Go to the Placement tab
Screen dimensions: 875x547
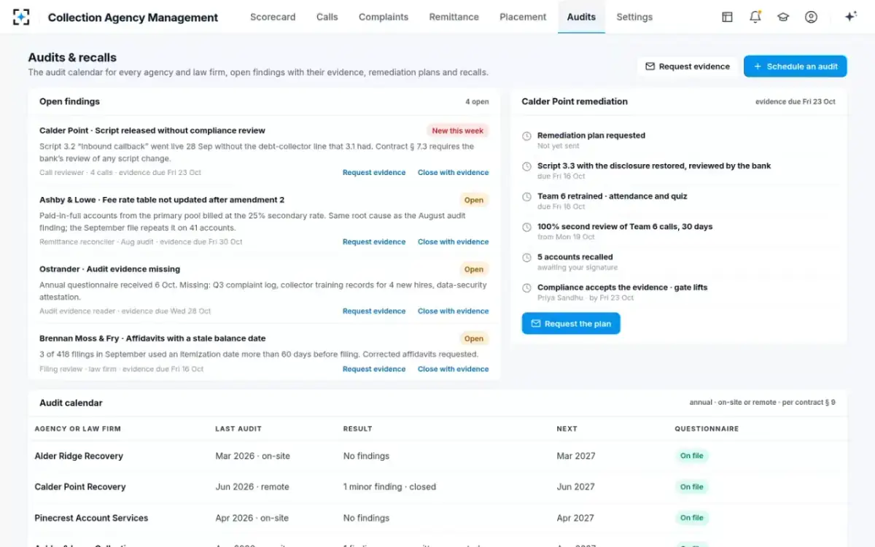(x=523, y=17)
